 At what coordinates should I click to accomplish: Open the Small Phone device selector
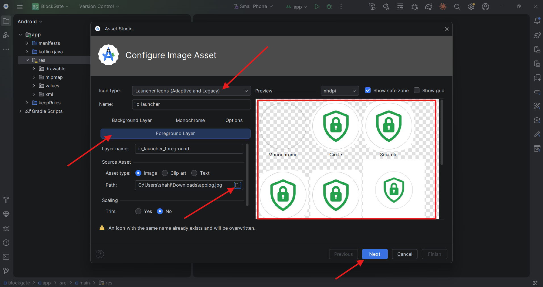(253, 6)
